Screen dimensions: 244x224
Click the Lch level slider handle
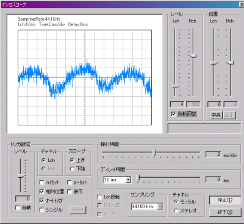(x=175, y=86)
